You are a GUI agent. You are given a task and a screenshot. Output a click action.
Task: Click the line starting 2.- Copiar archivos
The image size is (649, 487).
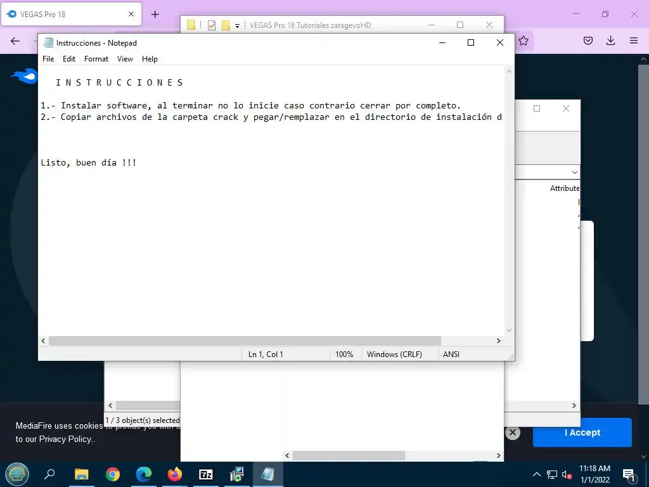coord(271,117)
